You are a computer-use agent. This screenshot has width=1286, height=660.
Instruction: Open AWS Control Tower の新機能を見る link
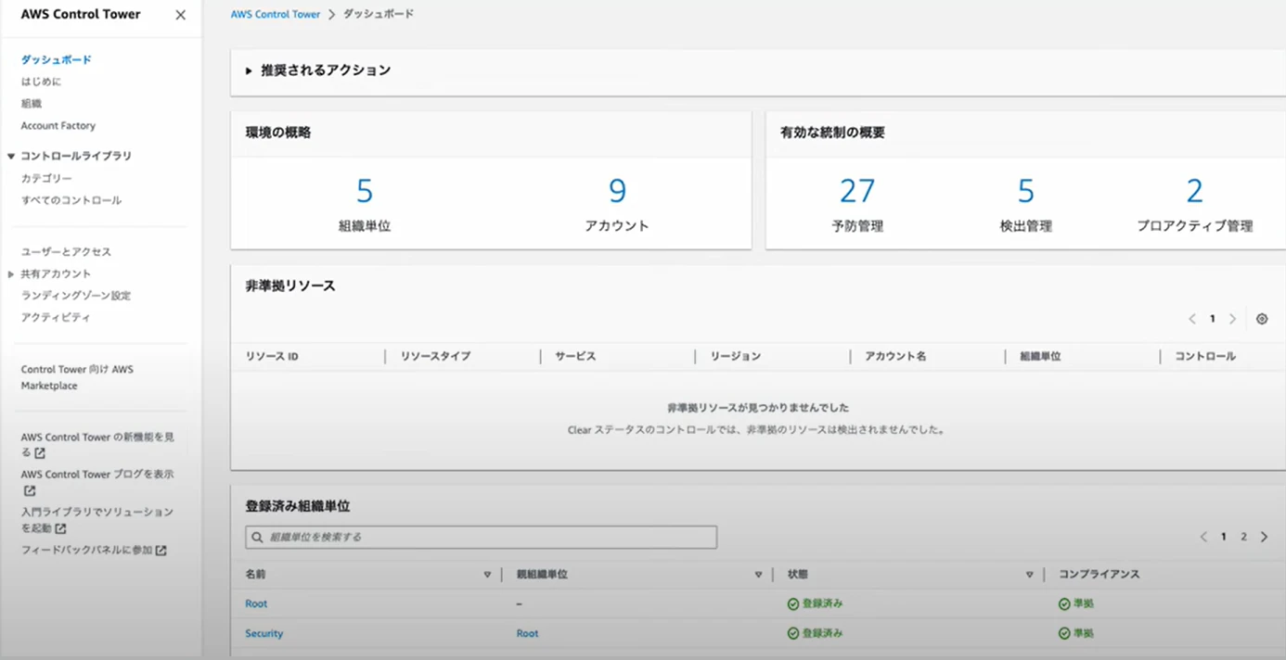pos(97,444)
